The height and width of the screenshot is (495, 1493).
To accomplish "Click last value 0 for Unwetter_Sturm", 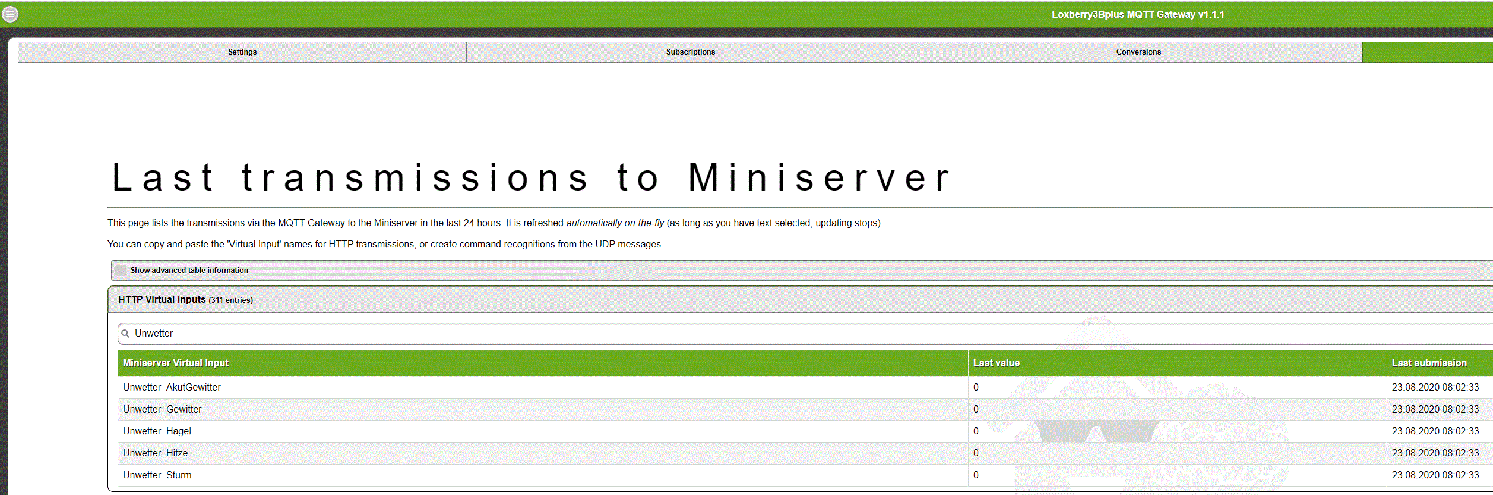I will tap(976, 475).
